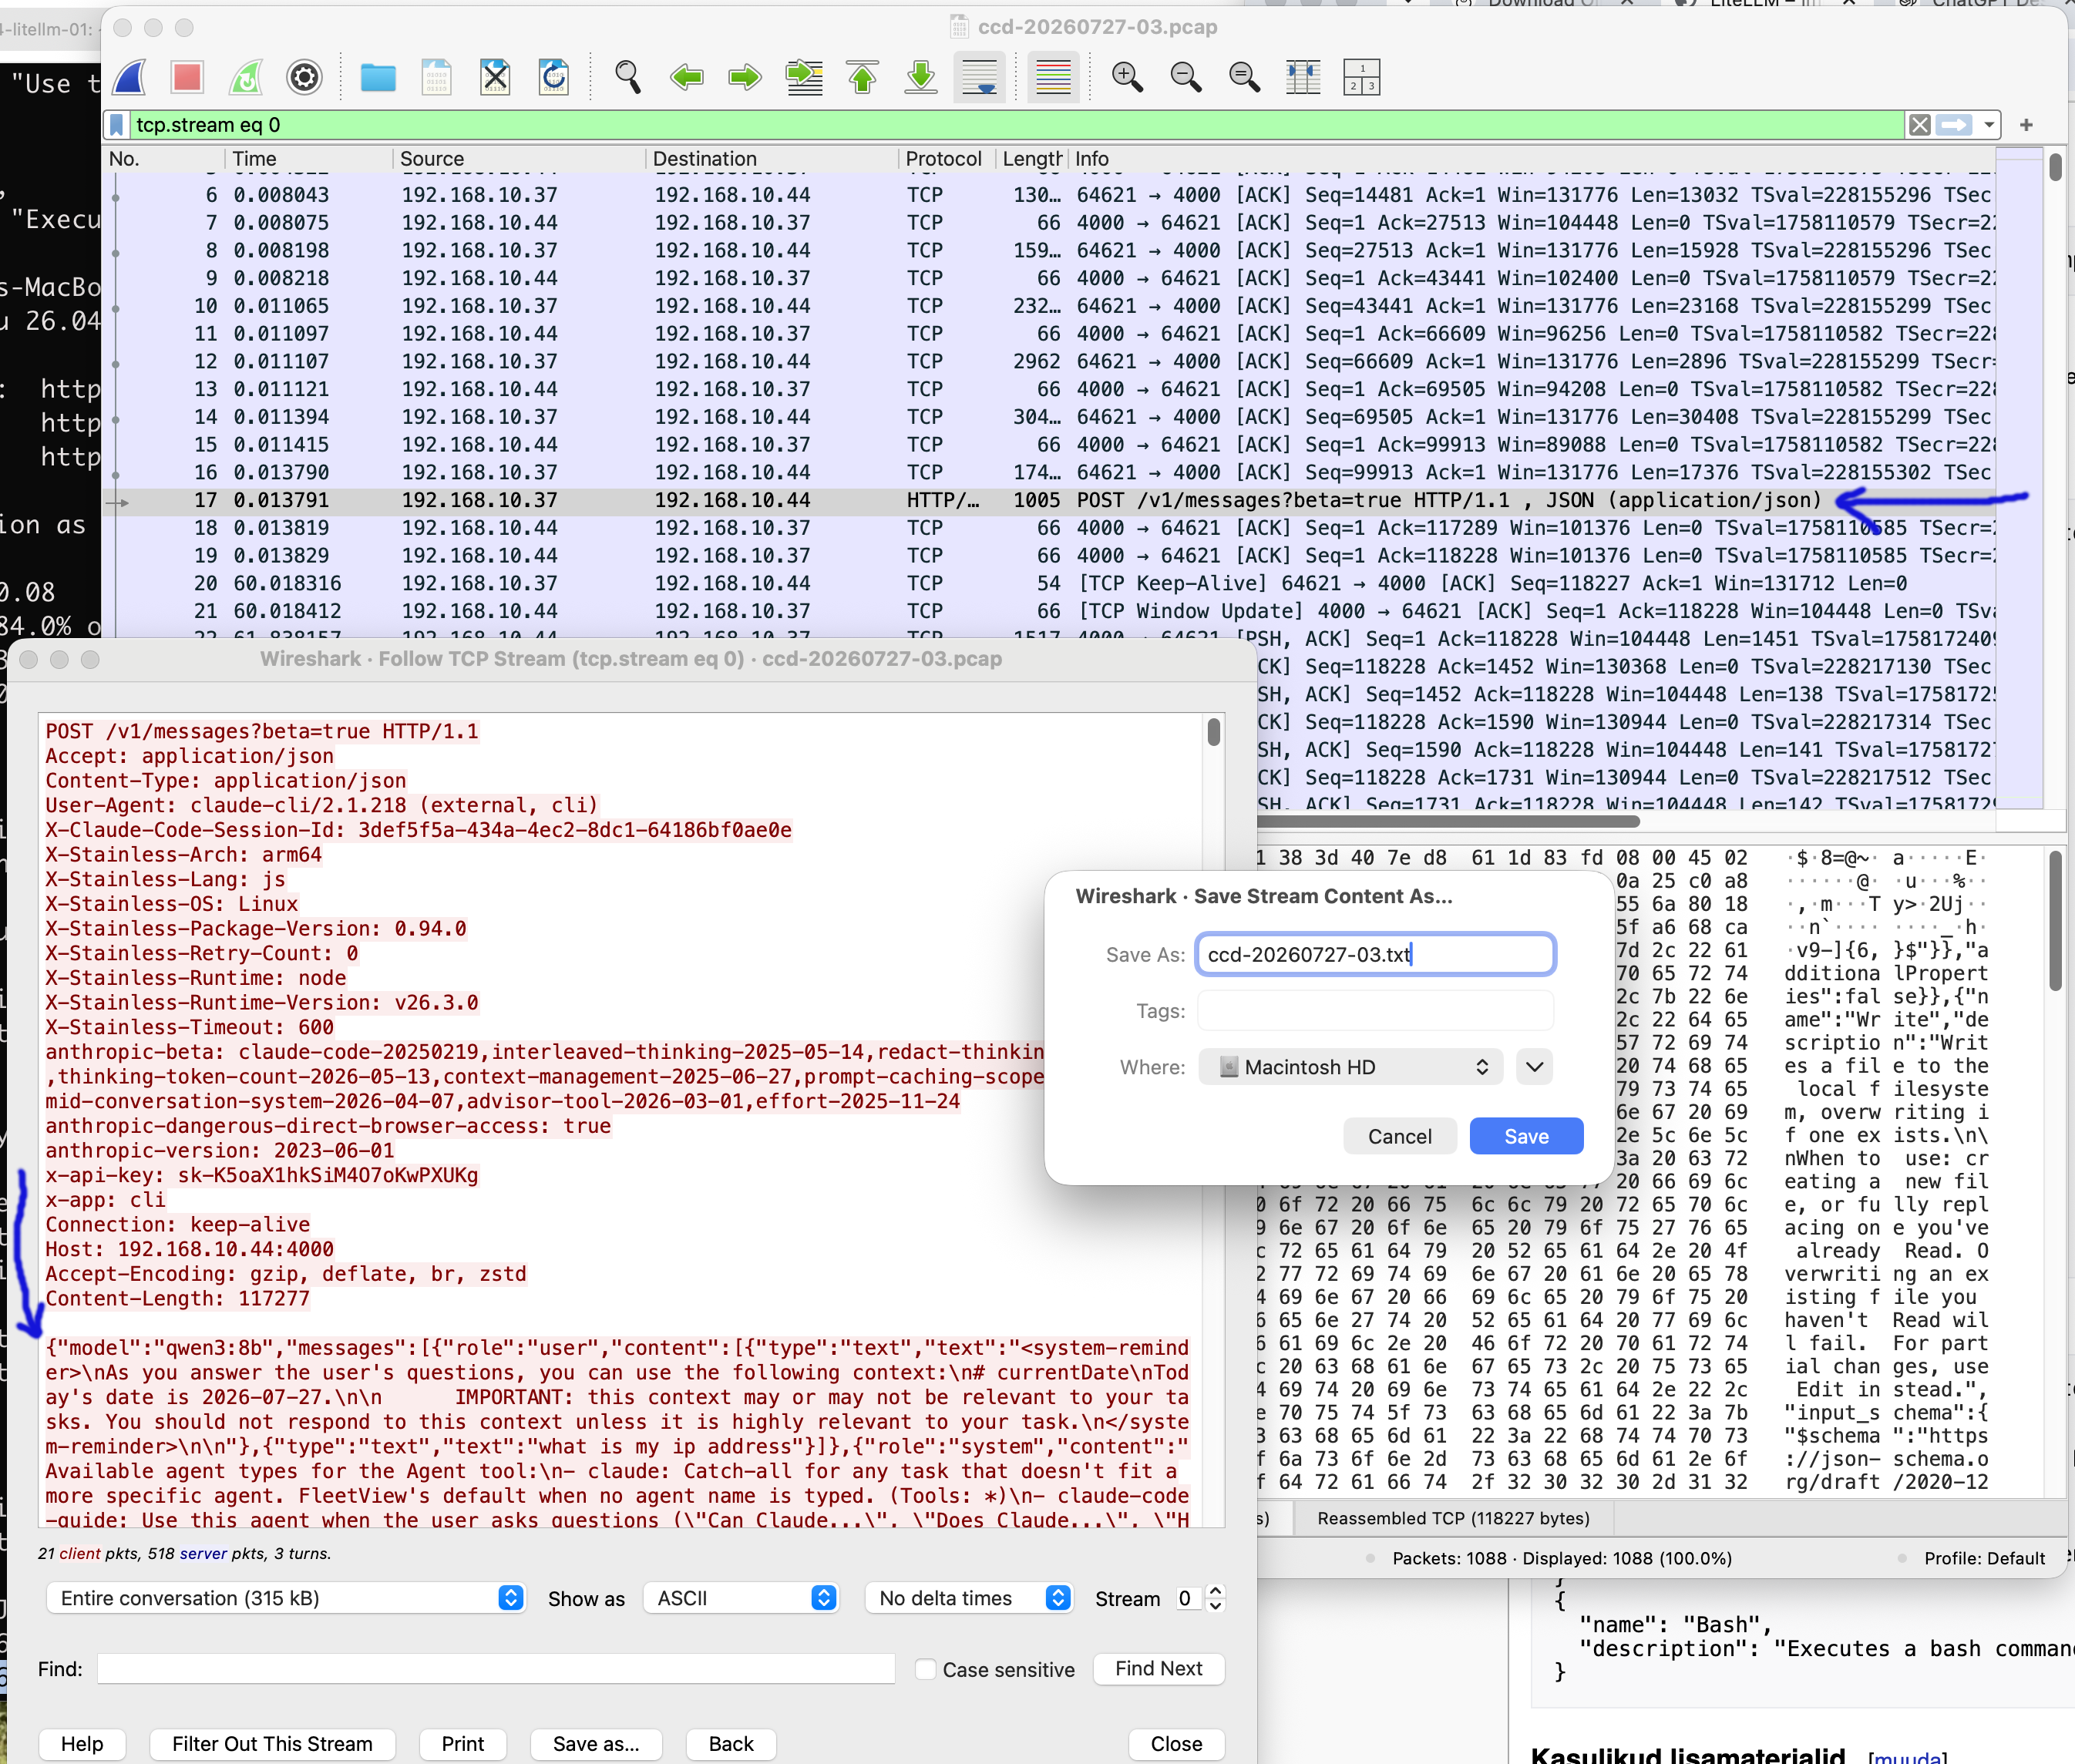The image size is (2075, 1764).
Task: Sort by the Info column header
Action: click(x=1530, y=159)
